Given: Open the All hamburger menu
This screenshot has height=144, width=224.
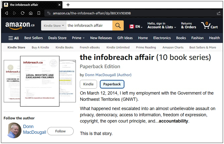Looking at the screenshot, I should point(14,38).
